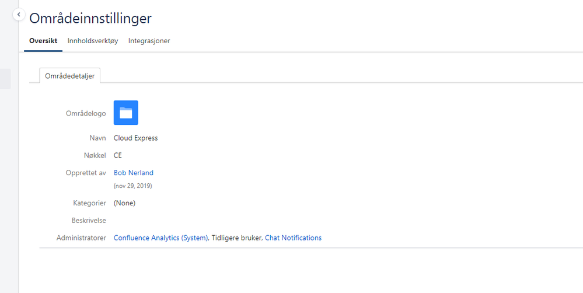Click the Kategorier label

point(90,203)
